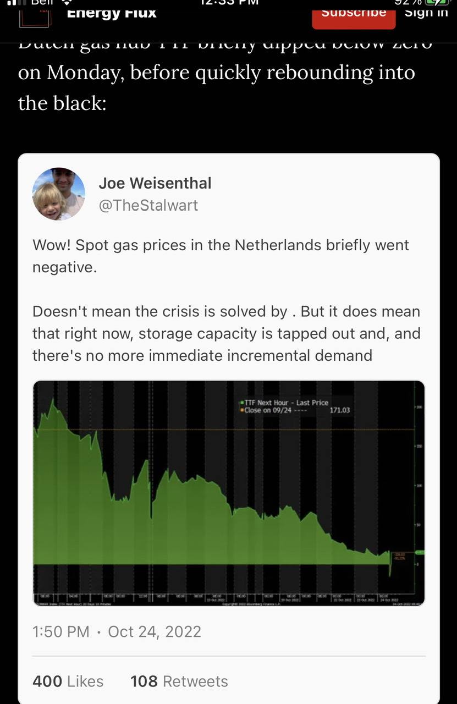457x704 pixels.
Task: Open the Energy Flux publication title
Action: 112,13
